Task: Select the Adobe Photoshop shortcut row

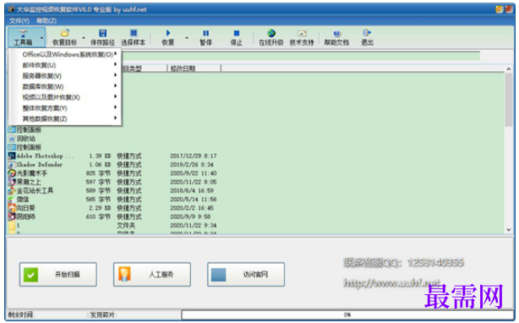Action: [x=112, y=156]
